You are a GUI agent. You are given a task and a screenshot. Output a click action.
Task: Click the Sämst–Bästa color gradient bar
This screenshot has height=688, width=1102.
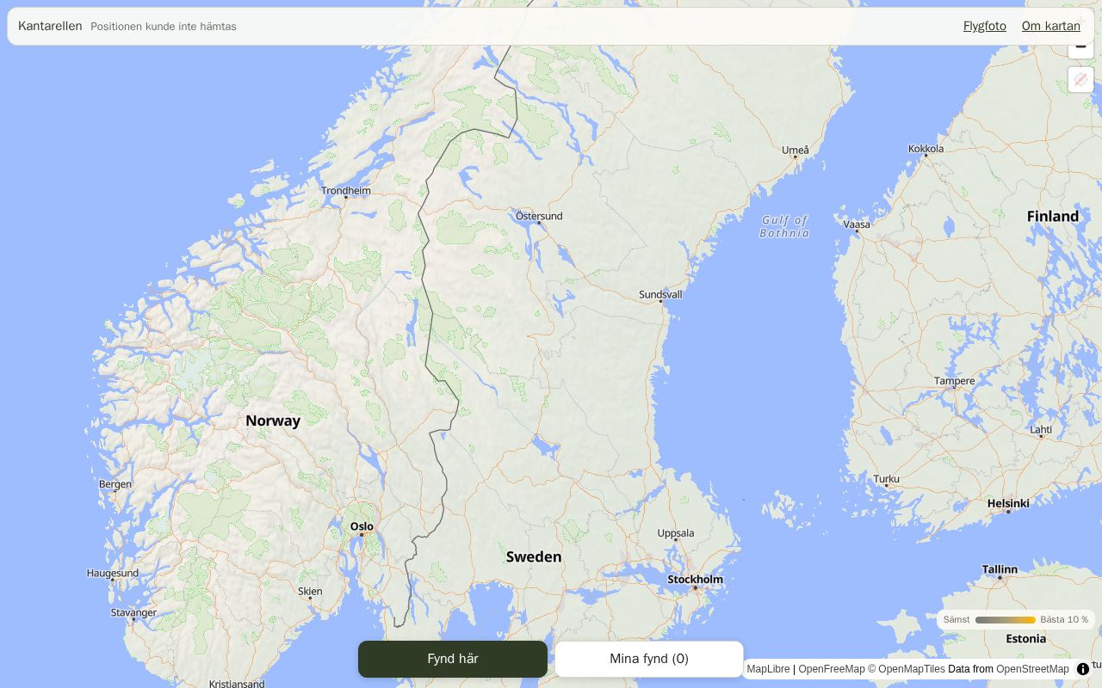pos(1005,620)
